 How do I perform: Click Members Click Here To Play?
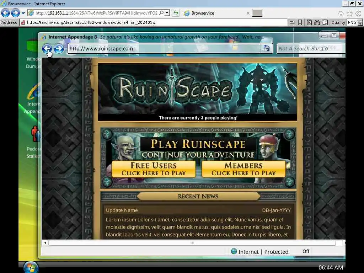pyautogui.click(x=243, y=169)
